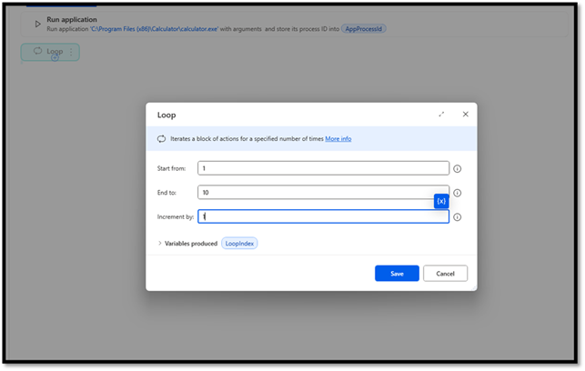
Task: Click the loop icon in dialog description
Action: pos(162,138)
